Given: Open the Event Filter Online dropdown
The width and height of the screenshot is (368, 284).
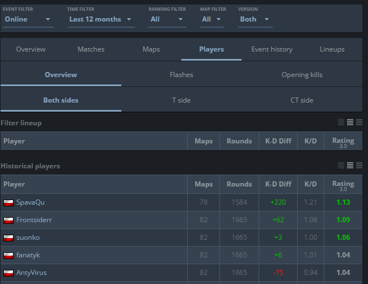Looking at the screenshot, I should pyautogui.click(x=28, y=19).
